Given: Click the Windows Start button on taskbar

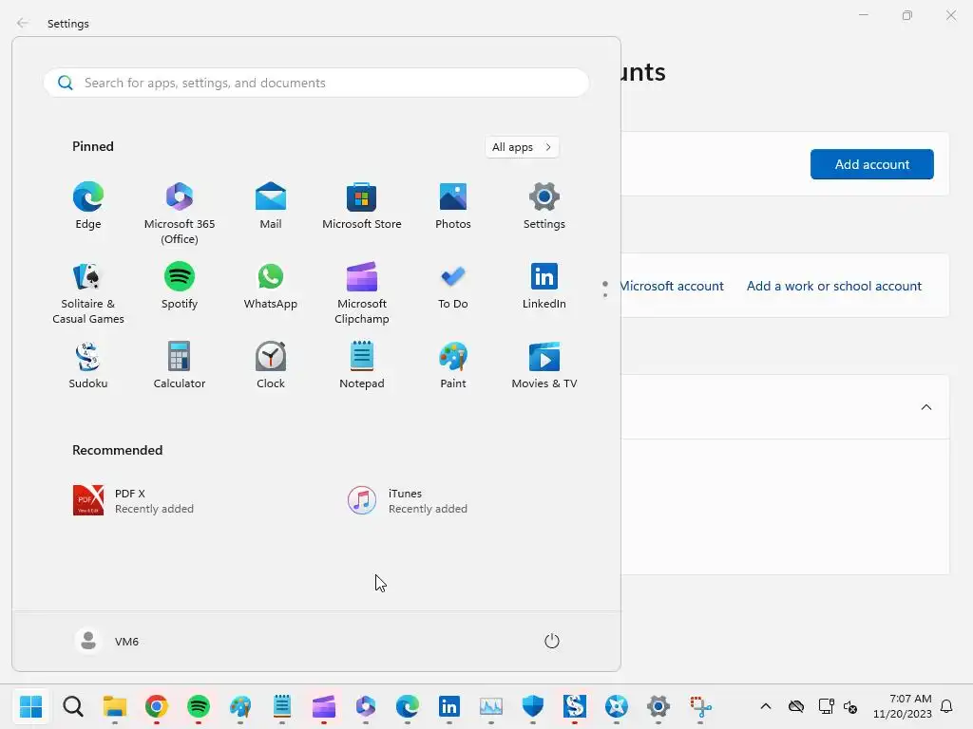Looking at the screenshot, I should click(30, 706).
